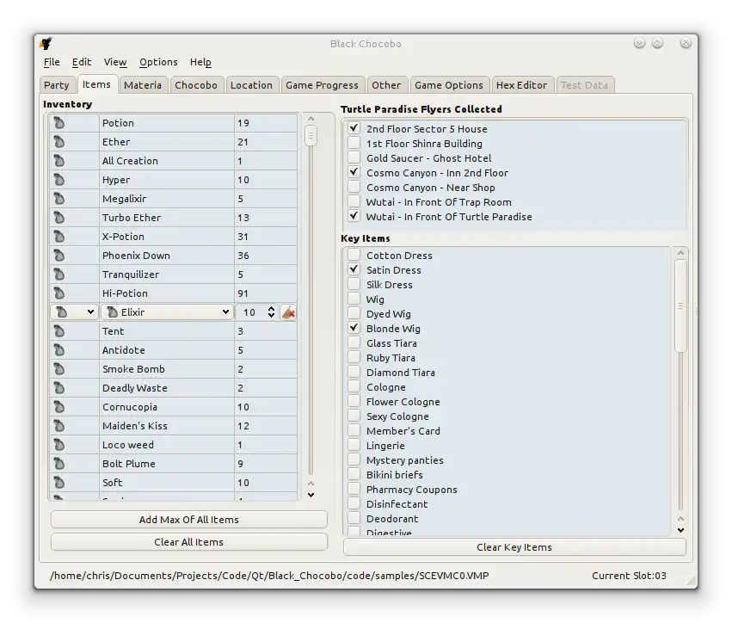Select the Hi-Potion quantity cell 91
Screen dimensions: 732x623
(x=265, y=293)
